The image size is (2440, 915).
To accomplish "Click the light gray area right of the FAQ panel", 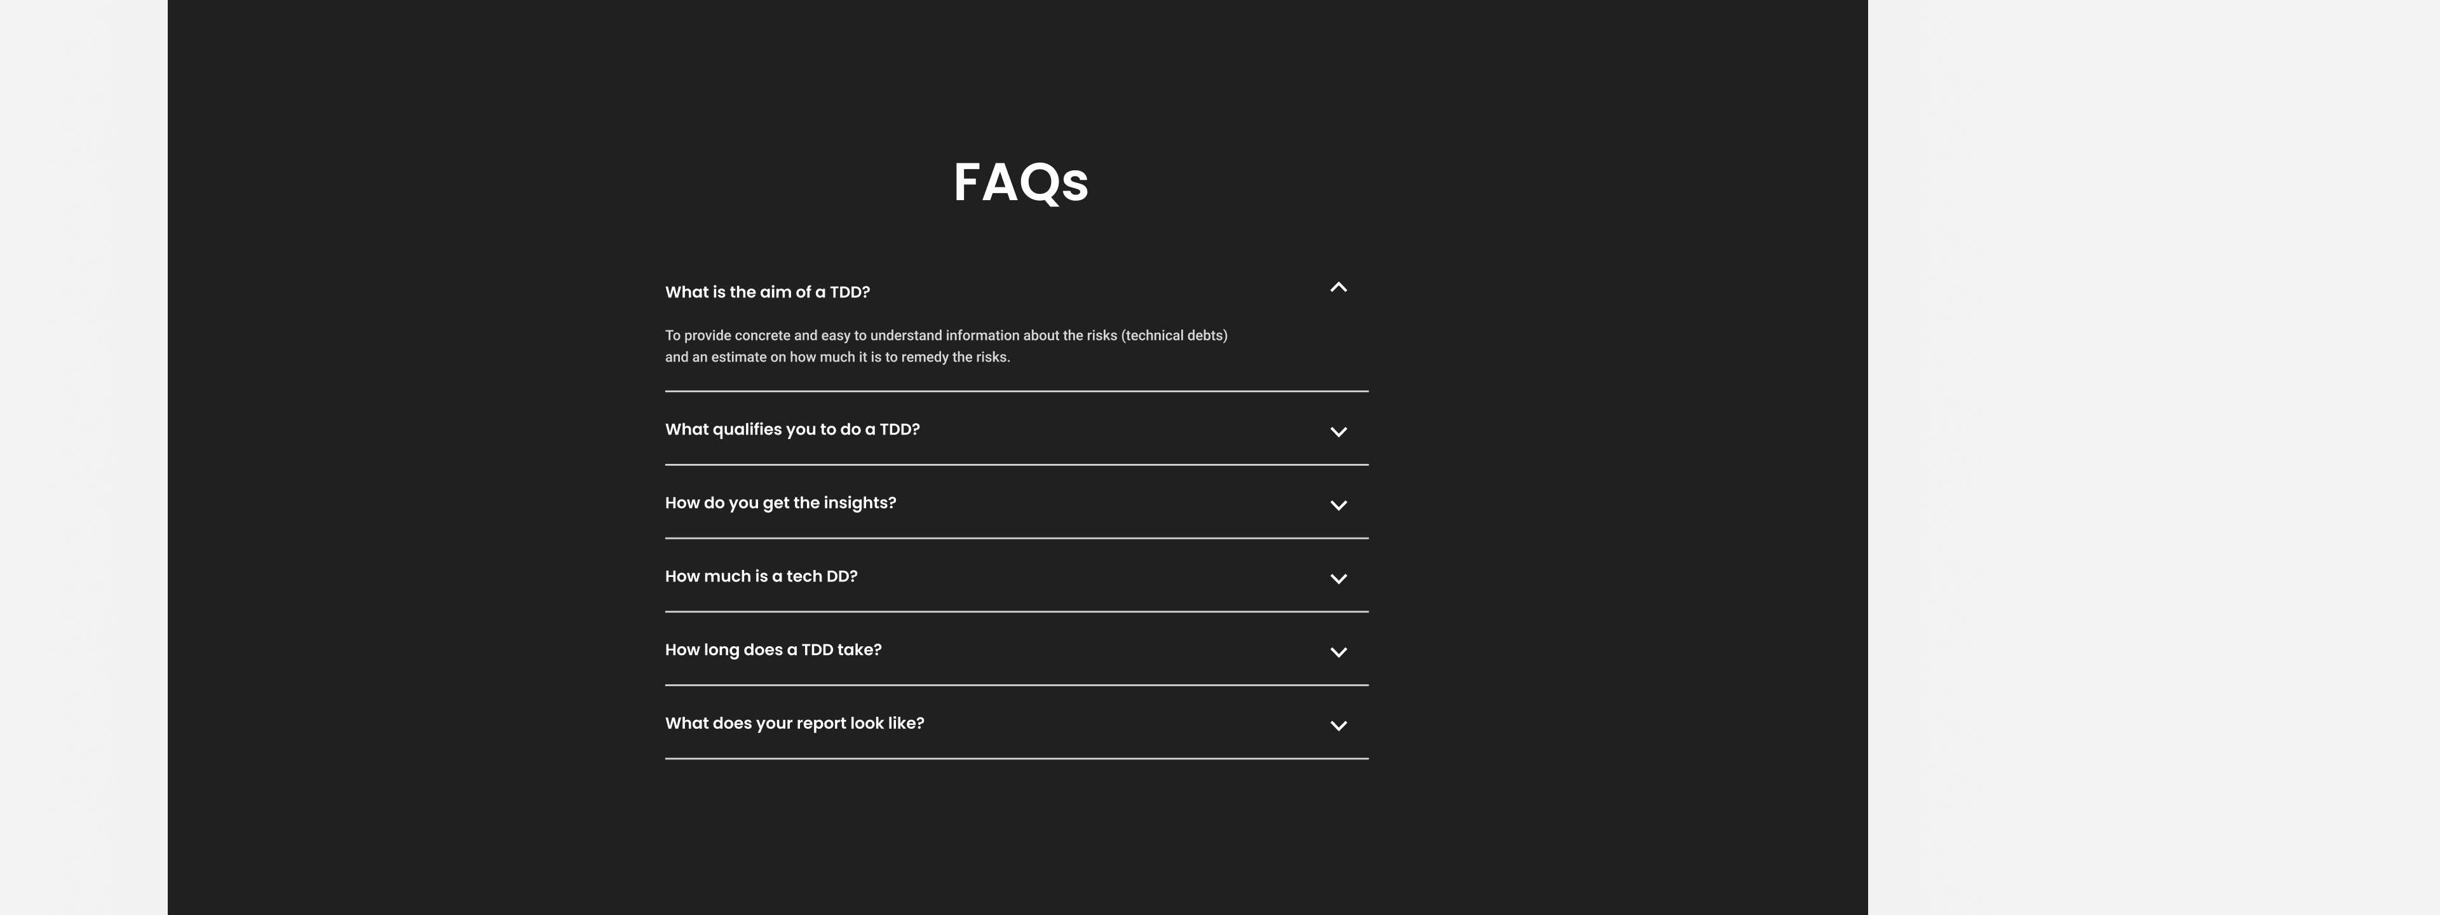I will [x=2150, y=455].
